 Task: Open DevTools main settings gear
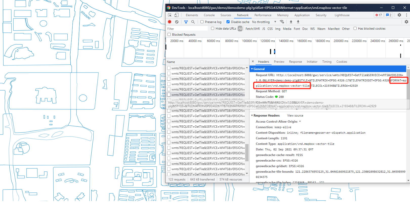(399, 15)
